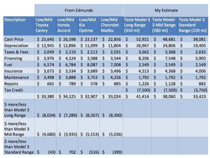Image resolution: width=210 pixels, height=158 pixels.
Task: Select Tesla Model 3 Long Range header
Action: point(137,25)
